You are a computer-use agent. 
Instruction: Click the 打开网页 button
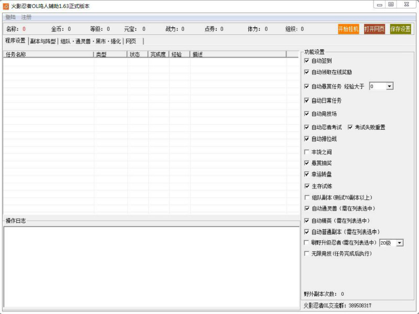click(x=374, y=29)
